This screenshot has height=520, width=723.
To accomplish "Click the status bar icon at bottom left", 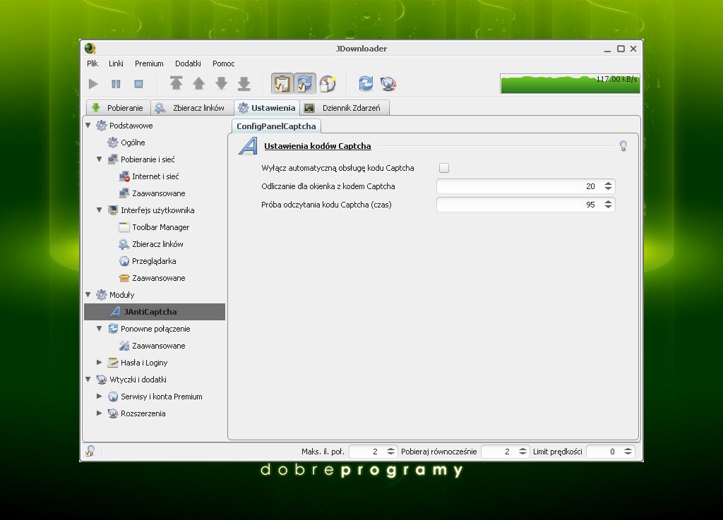I will (x=90, y=451).
